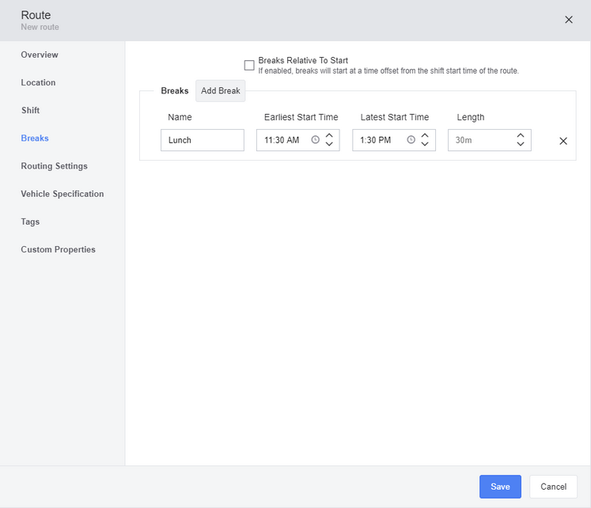
Task: Switch to the Shift section
Action: (31, 111)
